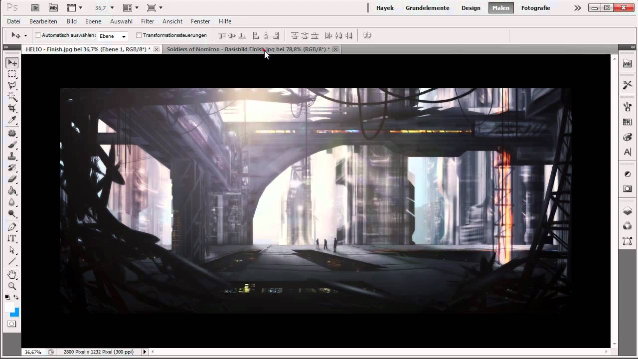The image size is (638, 359).
Task: Open Mini Bridge from the top bar
Action: point(53,7)
